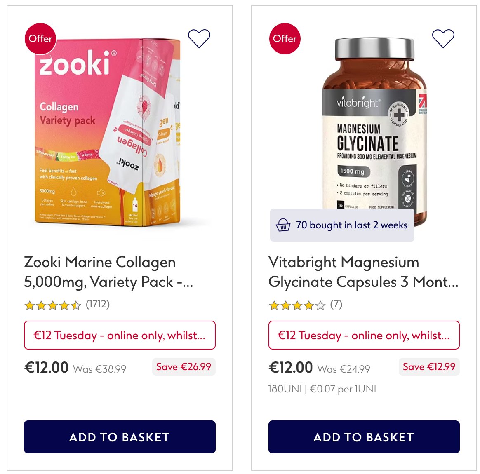Click the 70 bought in last 2 weeks banner
480x474 pixels.
(x=351, y=225)
